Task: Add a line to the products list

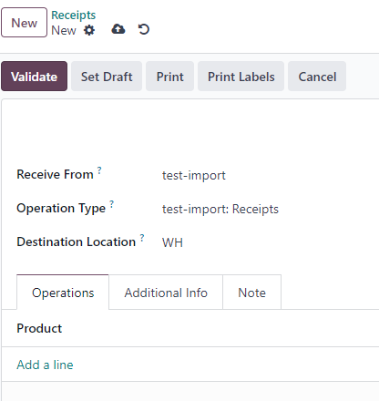Action: 45,365
